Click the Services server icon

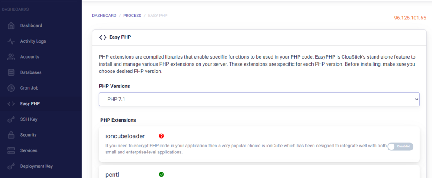(12, 150)
